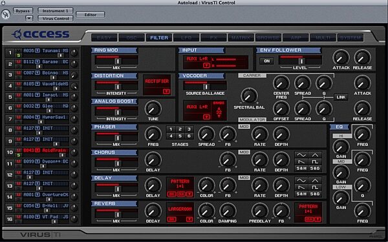The image size is (388, 242).
Task: Toggle the Delay MOD button
Action: point(244,178)
